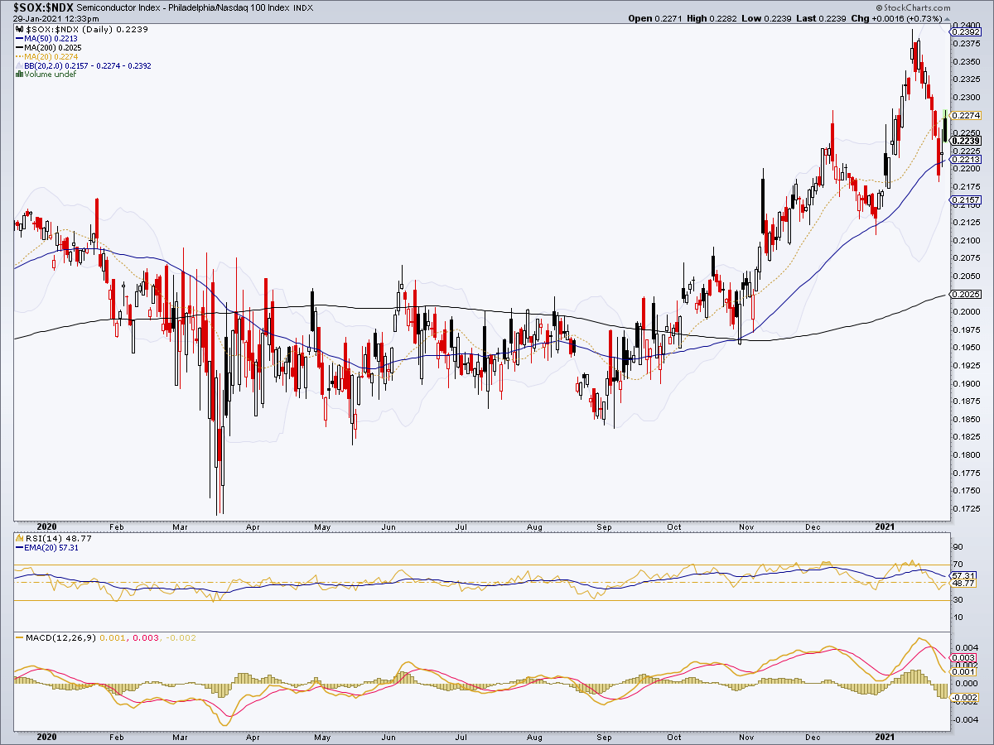Image resolution: width=994 pixels, height=745 pixels.
Task: Click the bold 0.2239 last price tag
Action: coord(965,141)
